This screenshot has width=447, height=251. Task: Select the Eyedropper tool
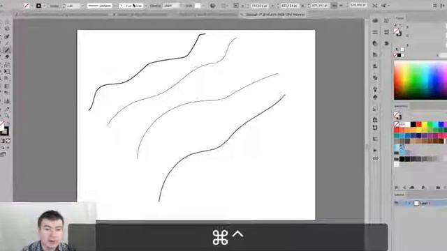coord(7,109)
